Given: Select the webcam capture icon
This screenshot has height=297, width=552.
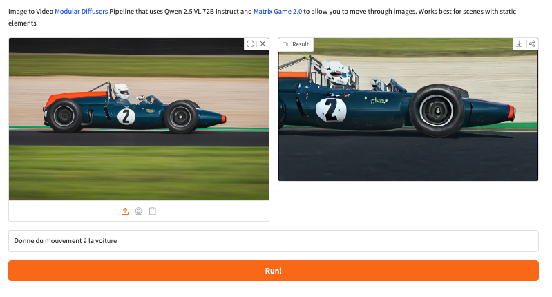Looking at the screenshot, I should (x=139, y=211).
